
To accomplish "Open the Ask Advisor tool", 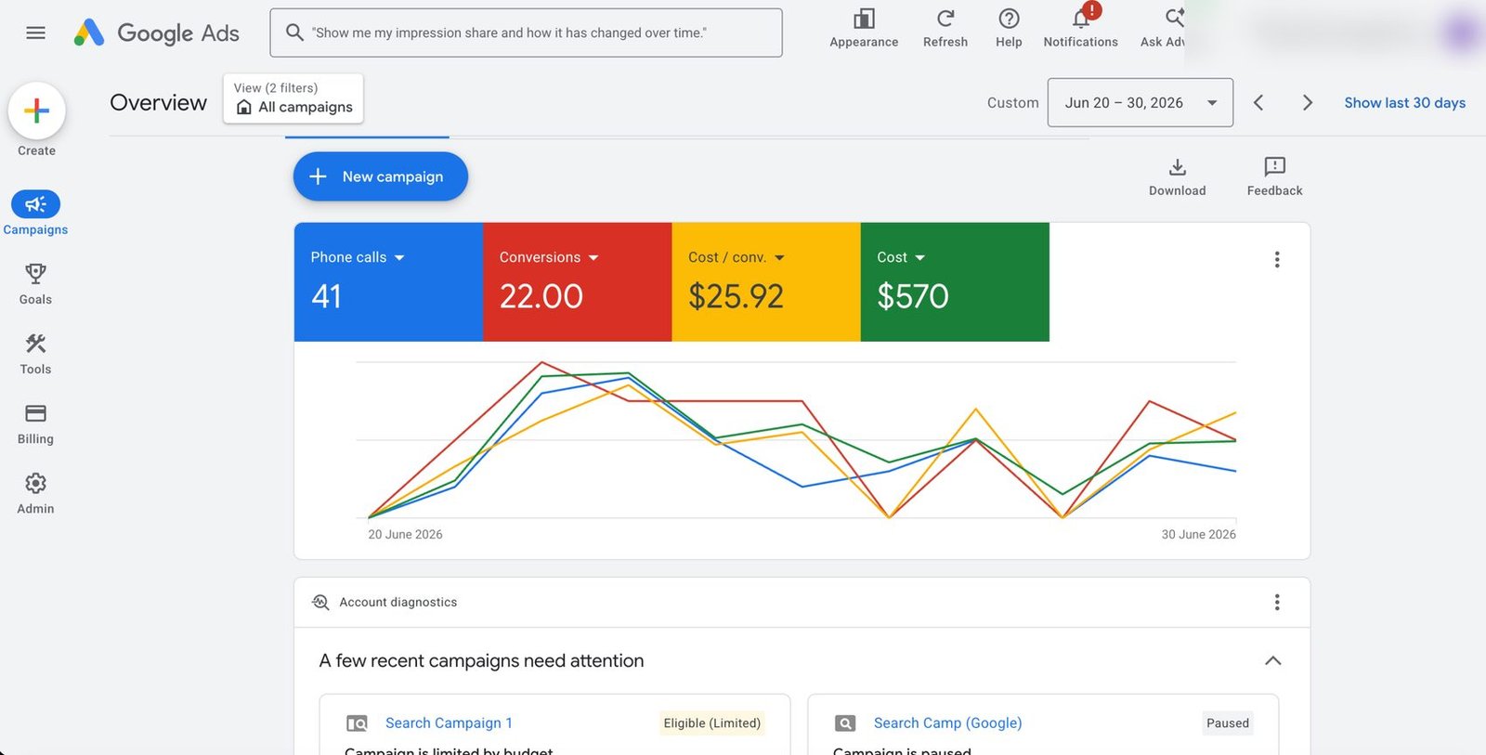I will click(1163, 28).
